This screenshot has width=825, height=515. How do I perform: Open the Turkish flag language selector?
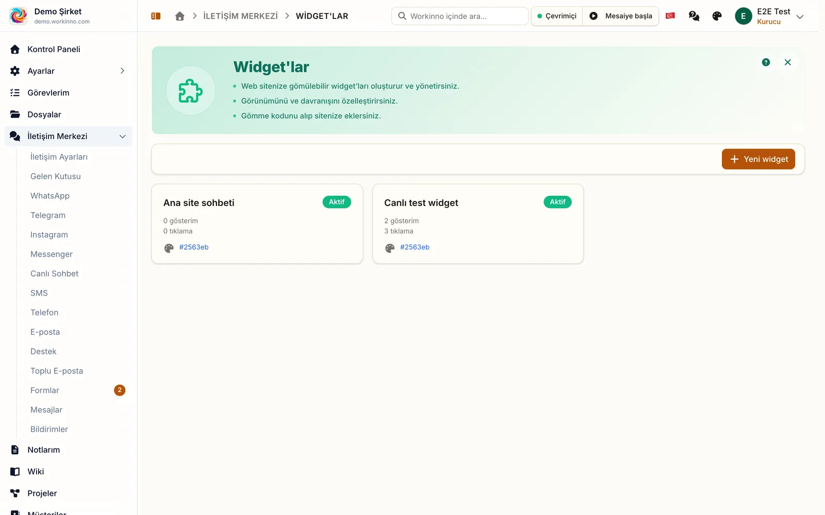(x=670, y=16)
